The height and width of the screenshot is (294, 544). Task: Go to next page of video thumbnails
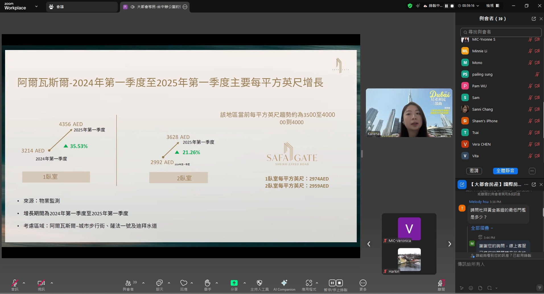coord(450,244)
